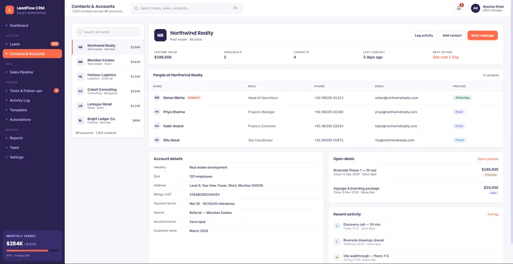Click the AK user avatar

476,8
